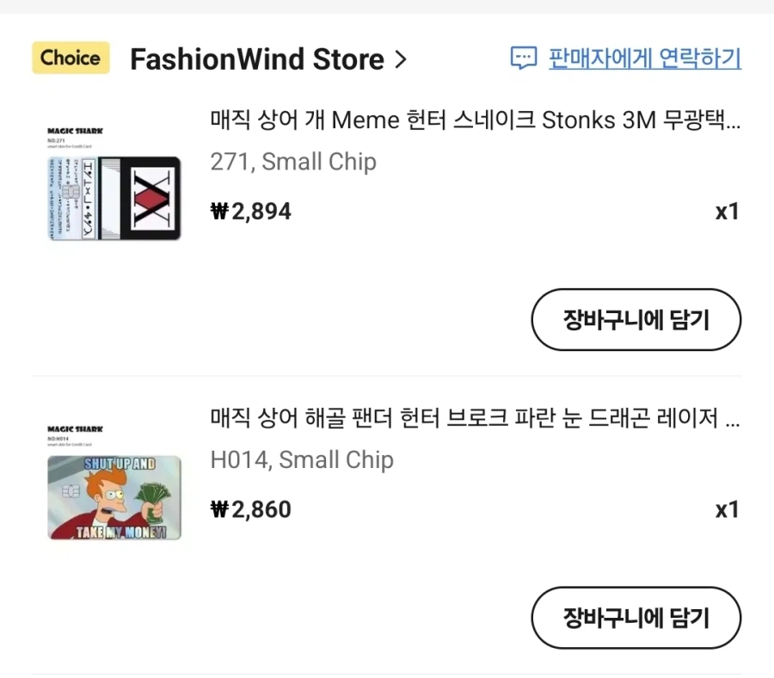Open the Stonks 3M product title

click(475, 120)
